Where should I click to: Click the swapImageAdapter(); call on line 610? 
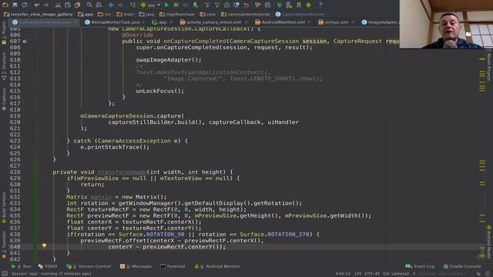(169, 60)
